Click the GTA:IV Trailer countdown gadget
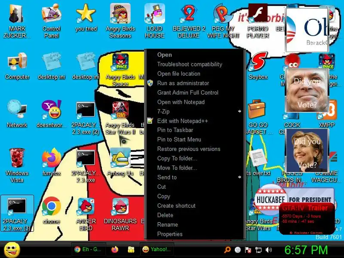344x258 pixels. pos(307,218)
